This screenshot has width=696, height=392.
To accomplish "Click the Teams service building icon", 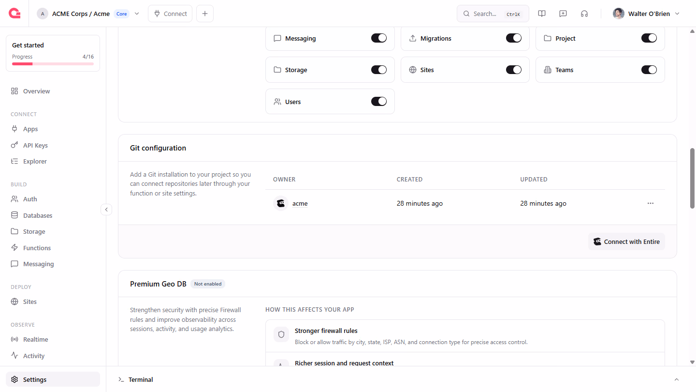I will (548, 70).
